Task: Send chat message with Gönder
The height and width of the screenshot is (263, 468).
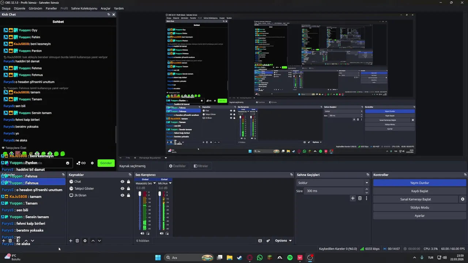Action: pyautogui.click(x=106, y=163)
